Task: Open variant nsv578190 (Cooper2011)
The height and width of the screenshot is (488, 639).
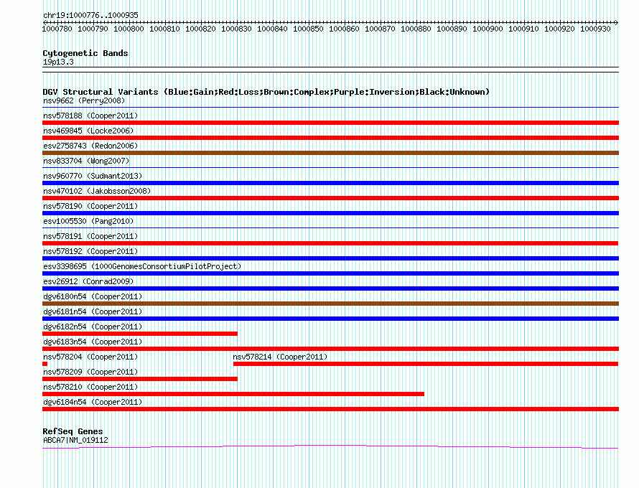Action: pos(90,206)
